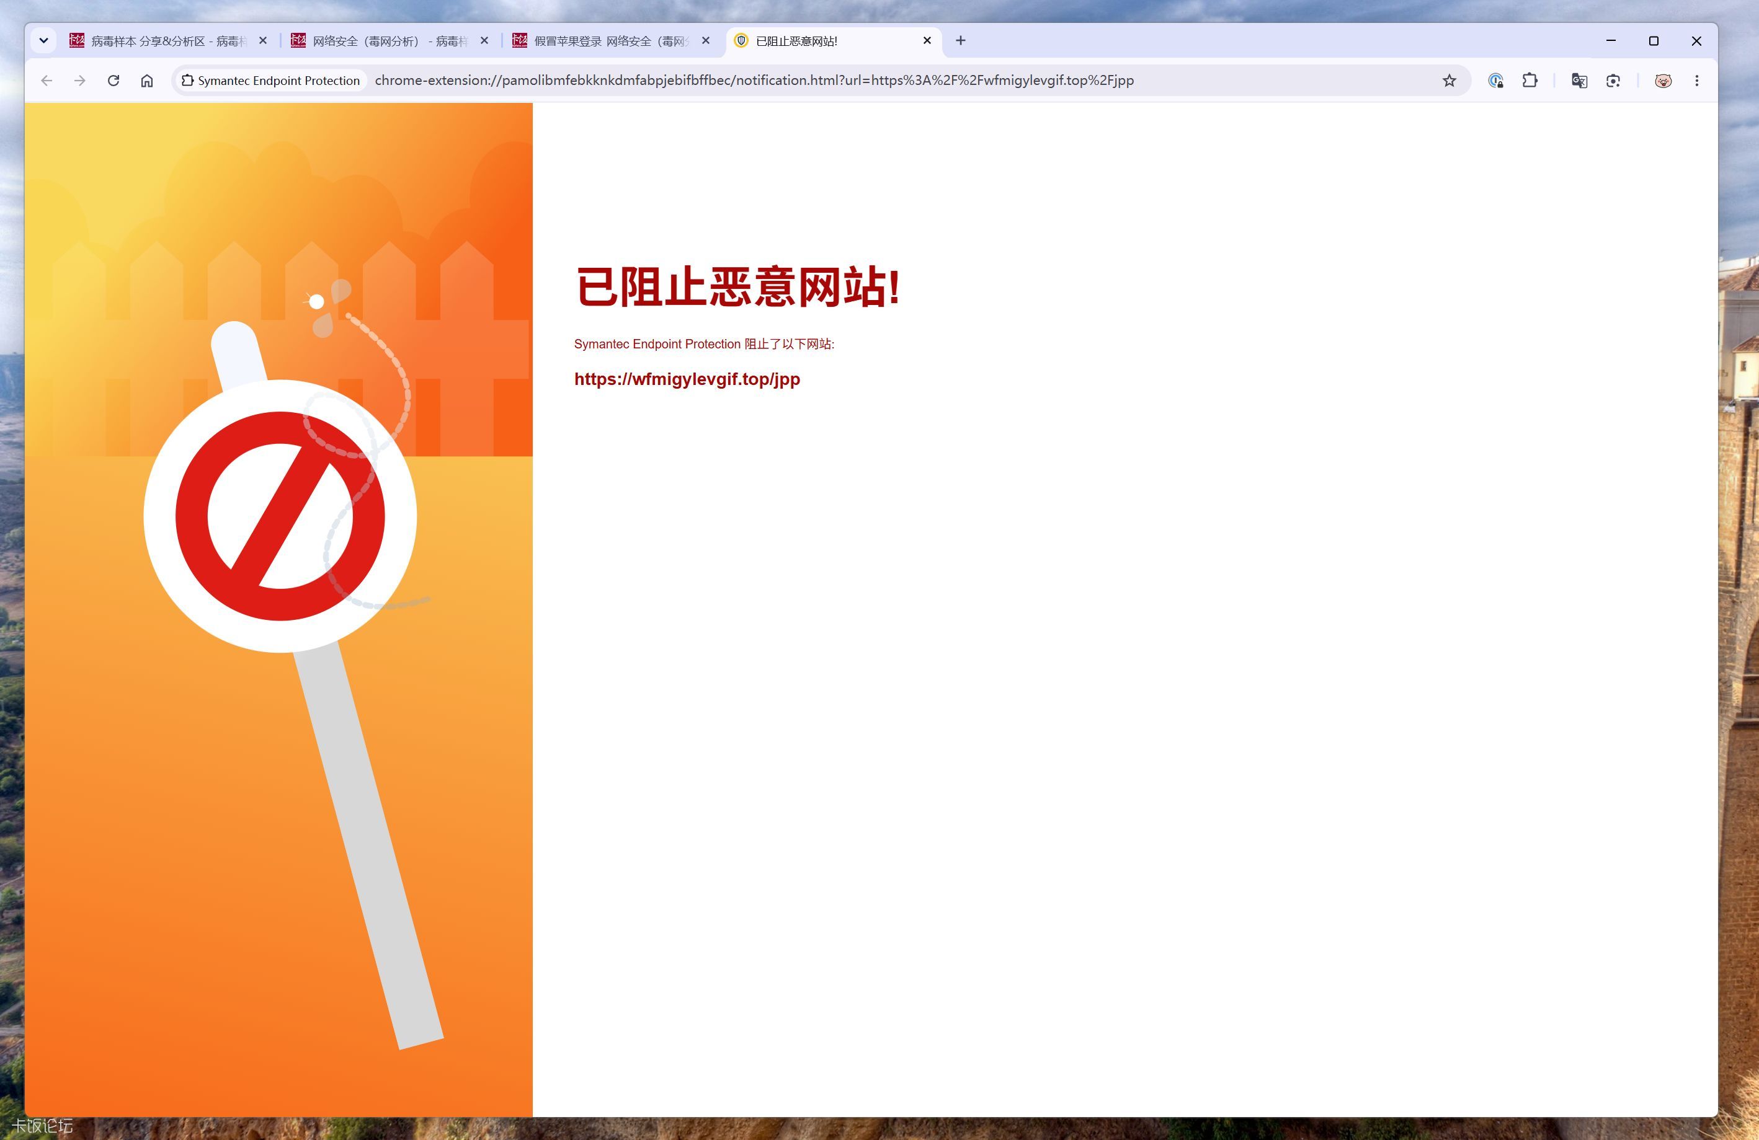Open the browser home page
The height and width of the screenshot is (1140, 1759).
tap(147, 81)
